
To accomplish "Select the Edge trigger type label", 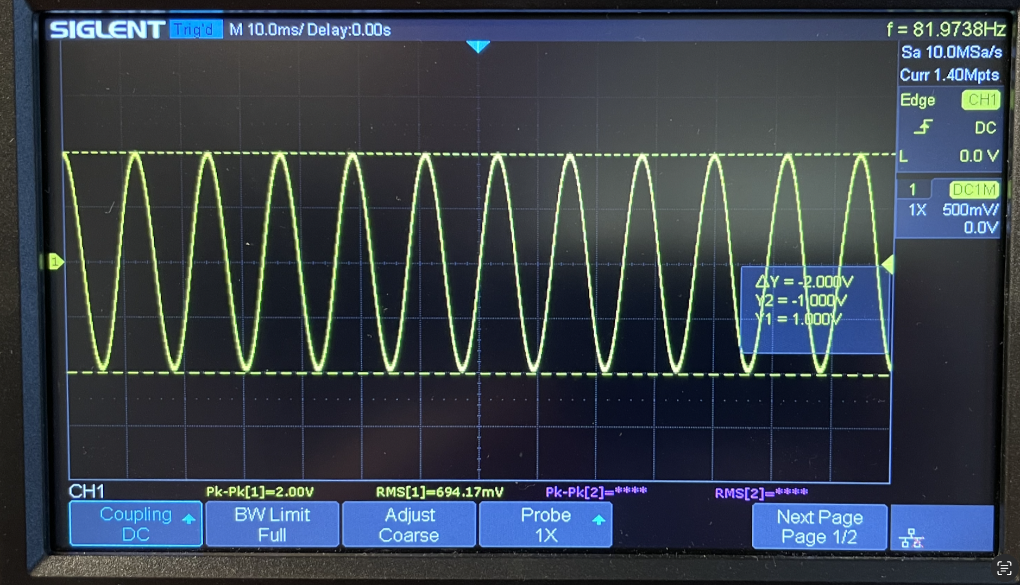I will (917, 100).
